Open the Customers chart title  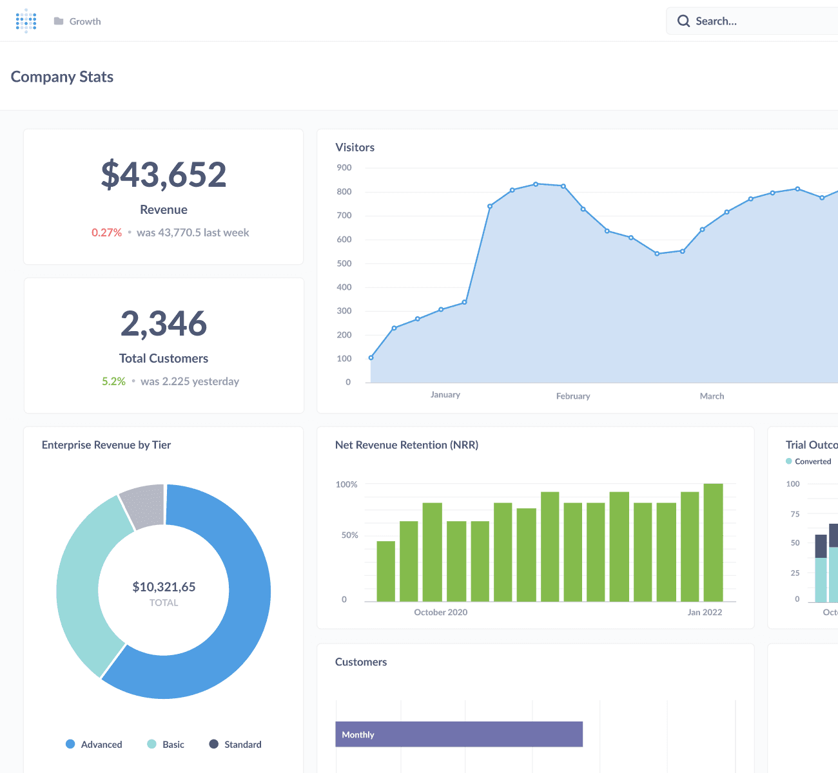pyautogui.click(x=361, y=662)
